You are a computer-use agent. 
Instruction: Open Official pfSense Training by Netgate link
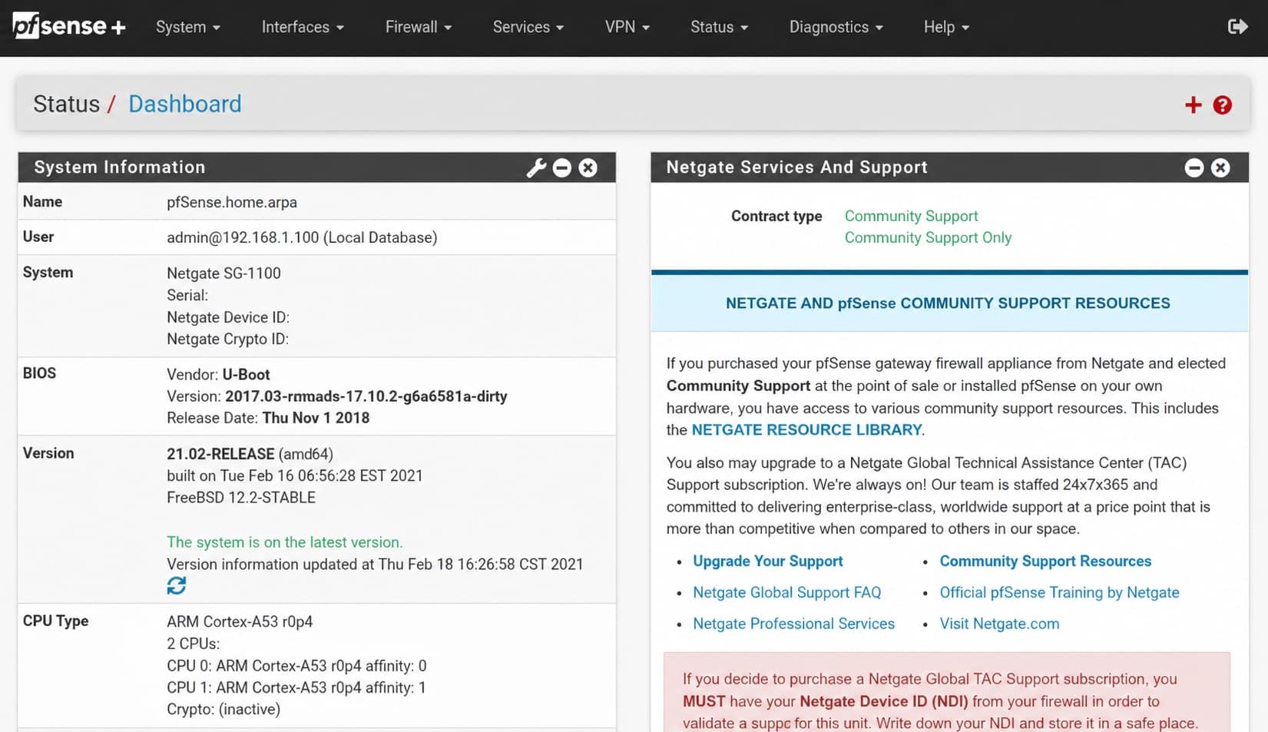(x=1060, y=593)
